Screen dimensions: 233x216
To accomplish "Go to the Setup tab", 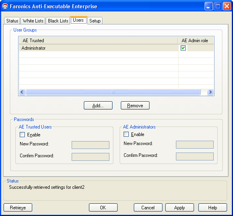I will (95, 20).
